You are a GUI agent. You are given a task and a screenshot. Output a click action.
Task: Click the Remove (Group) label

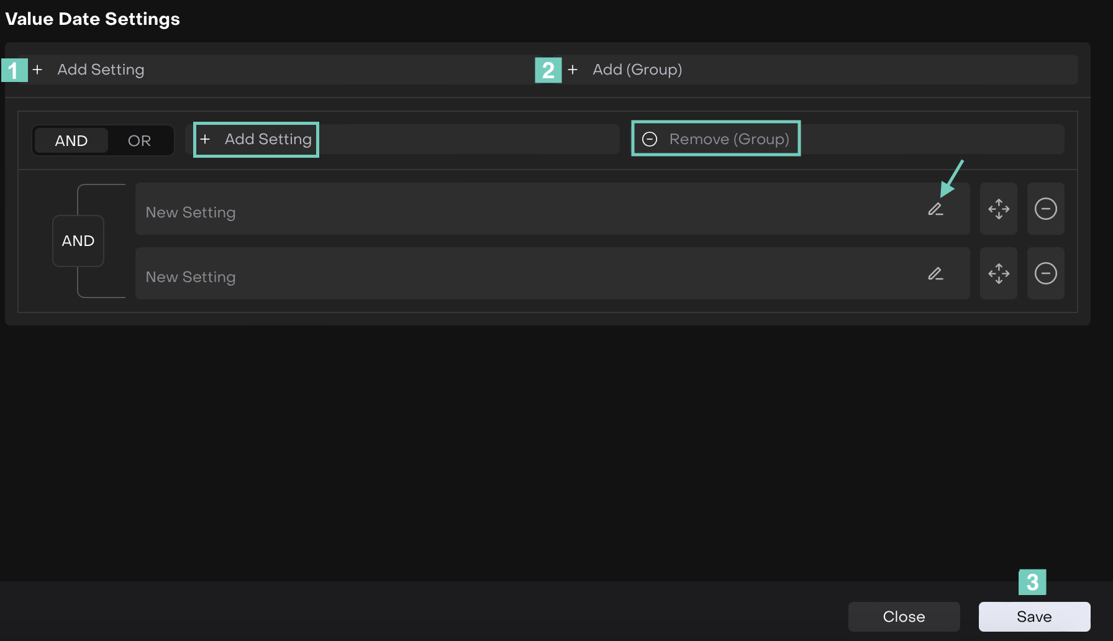coord(729,139)
